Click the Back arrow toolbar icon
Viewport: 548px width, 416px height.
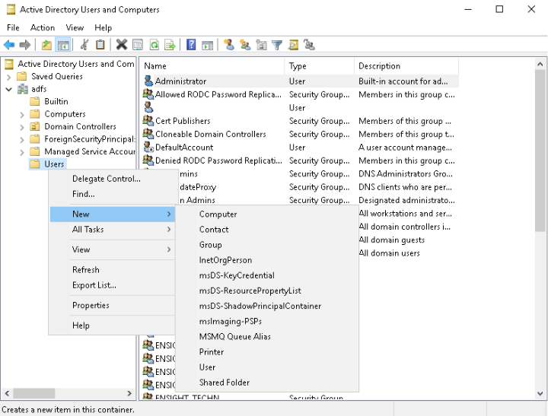pyautogui.click(x=9, y=45)
